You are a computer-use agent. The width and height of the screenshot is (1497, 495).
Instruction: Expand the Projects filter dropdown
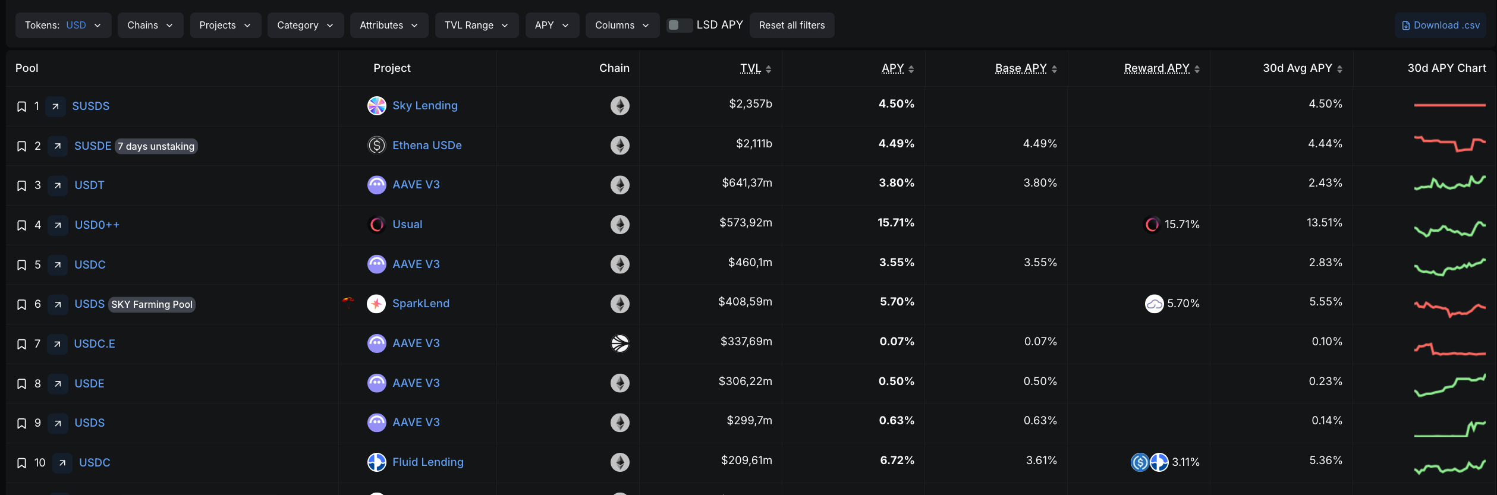(x=226, y=25)
